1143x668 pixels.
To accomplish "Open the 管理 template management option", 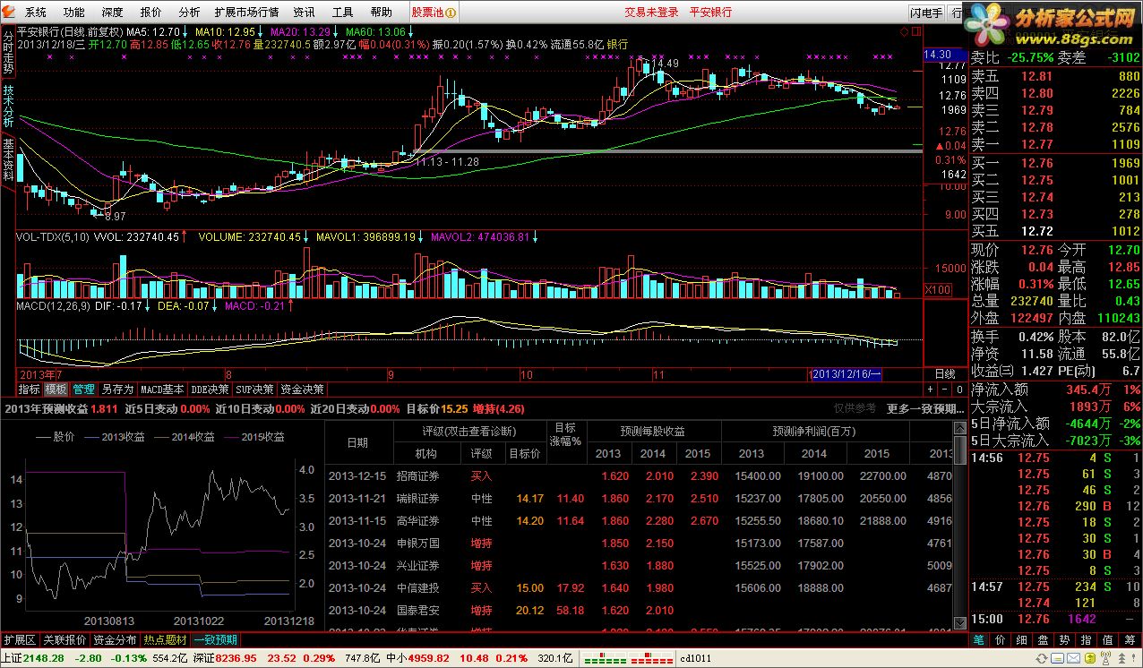I will coord(83,390).
